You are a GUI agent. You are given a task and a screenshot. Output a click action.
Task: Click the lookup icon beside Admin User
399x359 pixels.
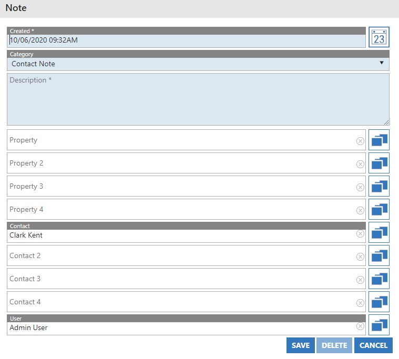click(x=378, y=325)
